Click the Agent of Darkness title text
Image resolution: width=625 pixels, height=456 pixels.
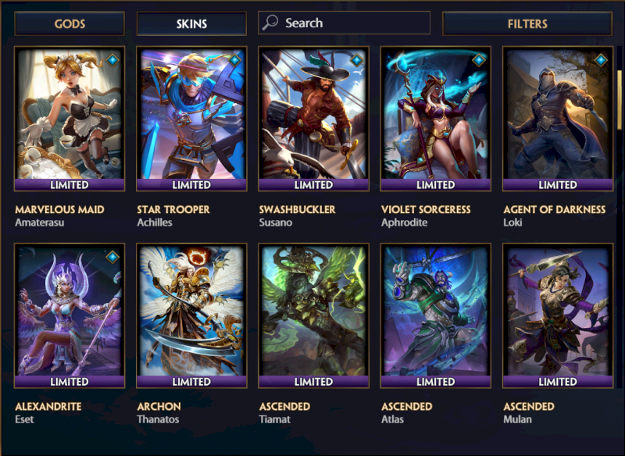pyautogui.click(x=554, y=209)
